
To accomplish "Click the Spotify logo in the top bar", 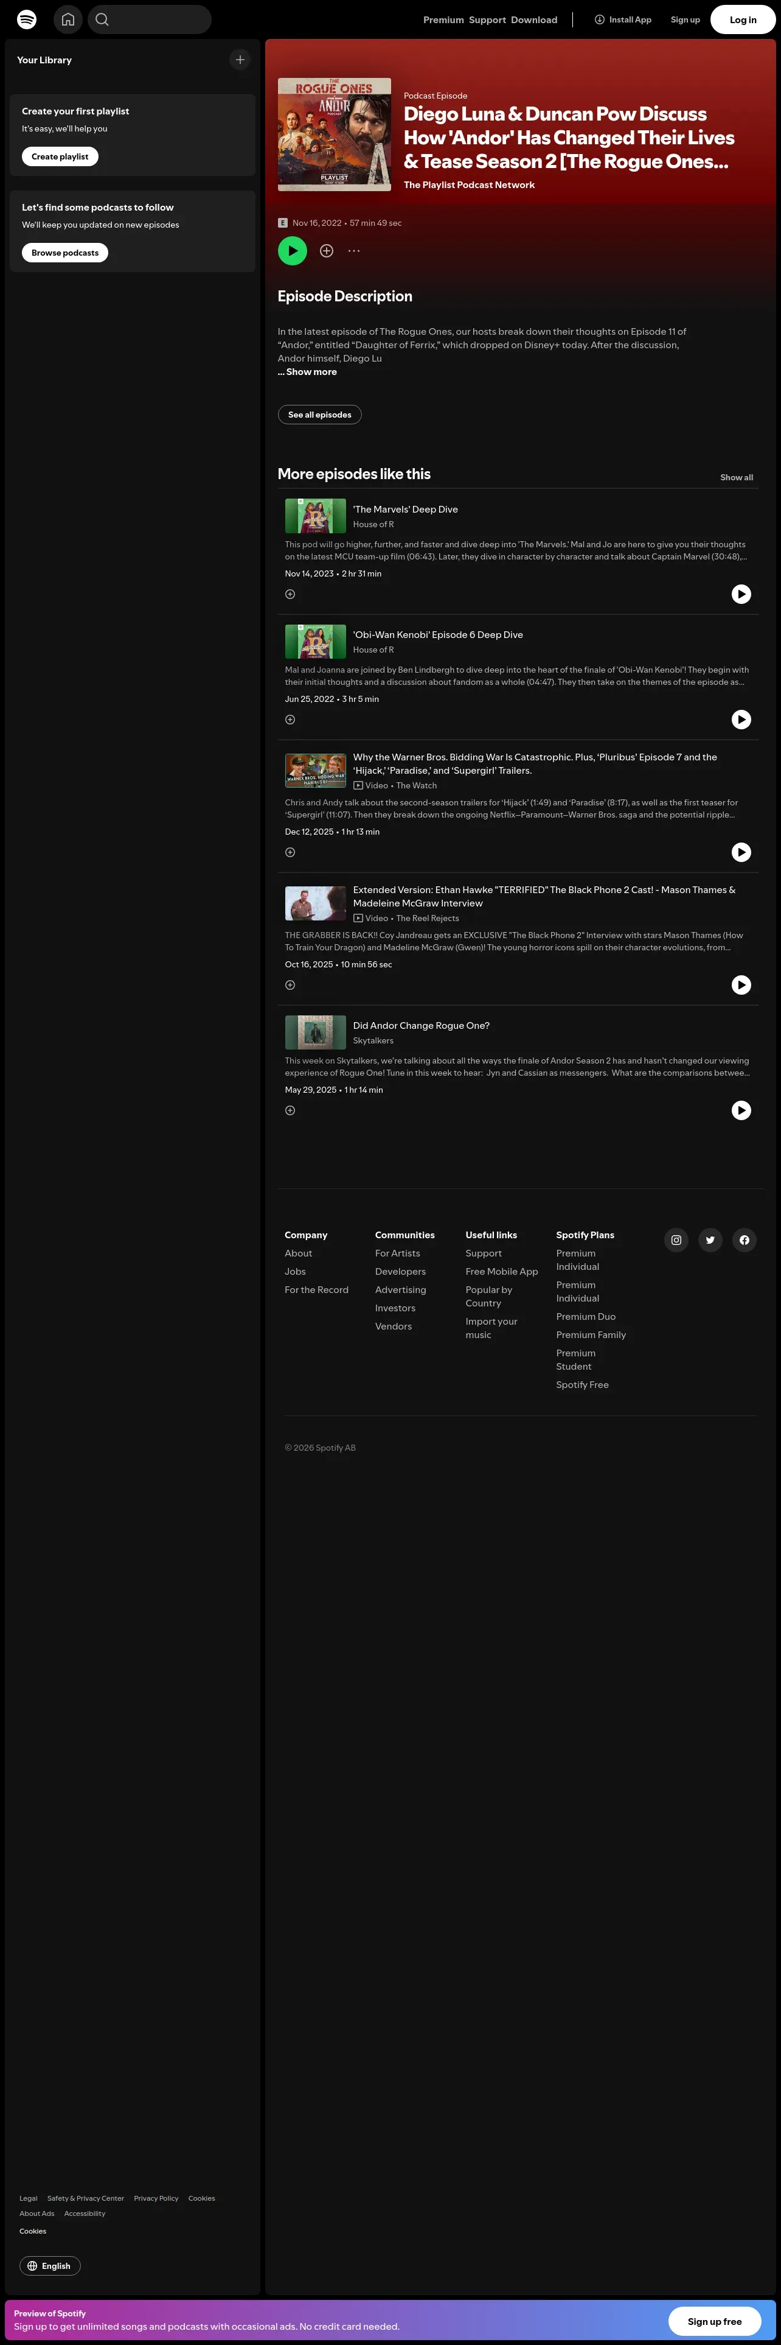I will click(27, 19).
